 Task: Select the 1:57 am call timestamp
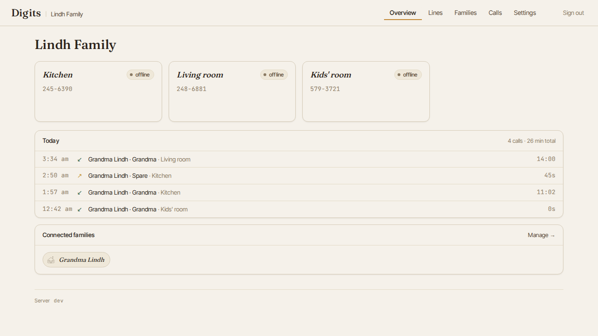tap(56, 192)
